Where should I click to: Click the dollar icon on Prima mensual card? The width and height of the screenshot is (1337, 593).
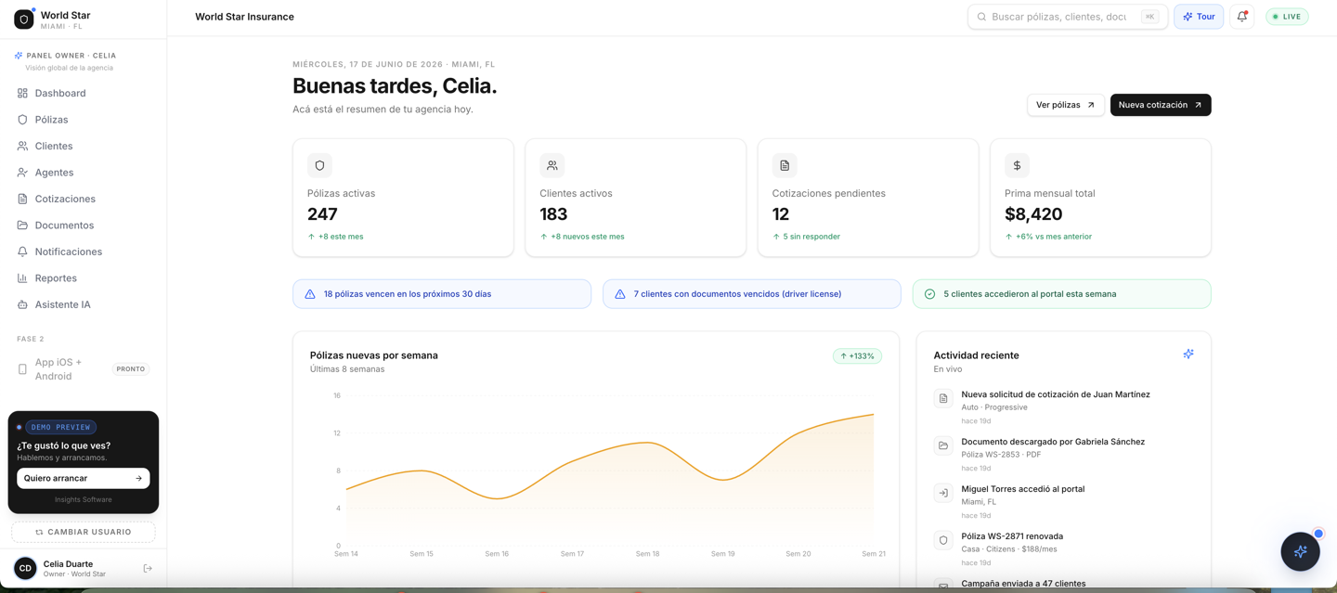1017,165
